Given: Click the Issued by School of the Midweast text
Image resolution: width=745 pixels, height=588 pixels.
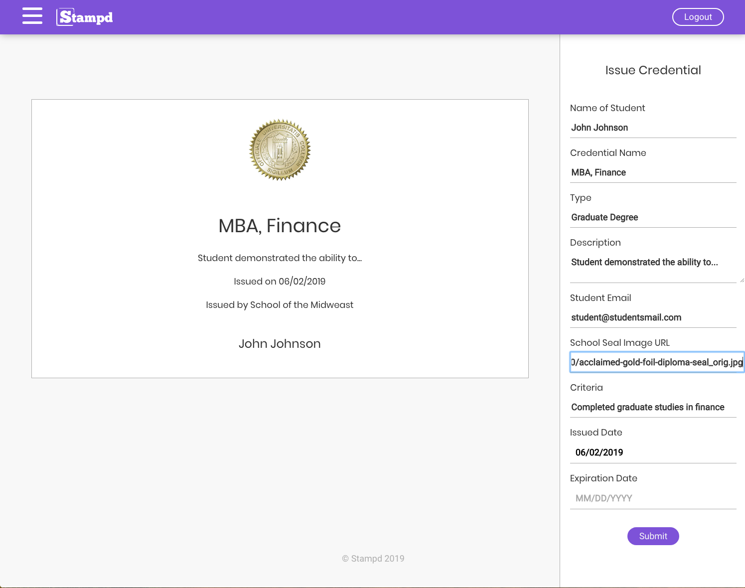Looking at the screenshot, I should [280, 305].
